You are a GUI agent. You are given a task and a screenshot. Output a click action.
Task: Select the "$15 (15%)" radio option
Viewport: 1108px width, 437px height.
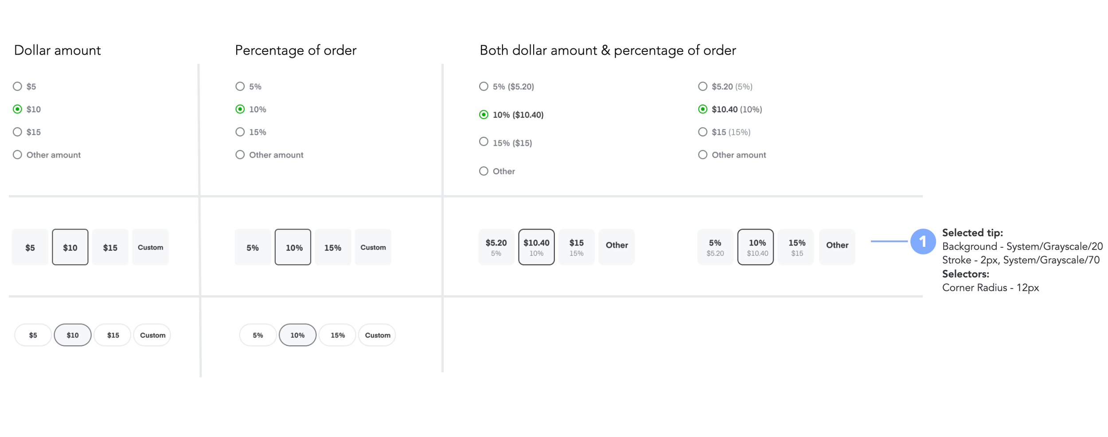tap(702, 132)
